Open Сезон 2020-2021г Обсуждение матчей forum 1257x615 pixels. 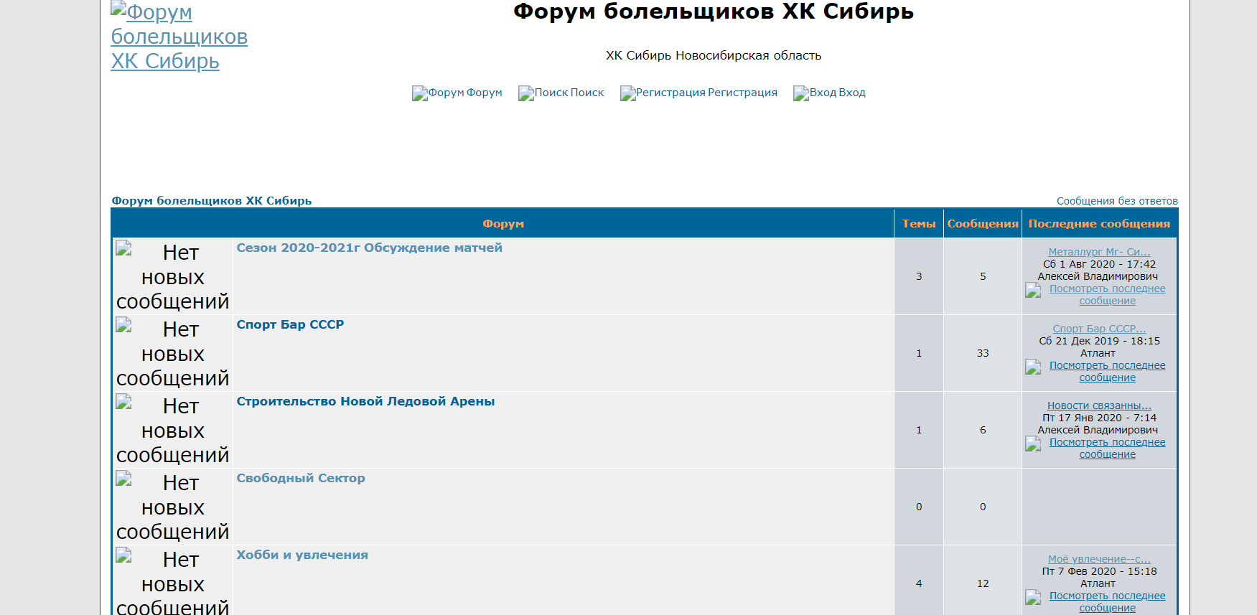pos(369,248)
